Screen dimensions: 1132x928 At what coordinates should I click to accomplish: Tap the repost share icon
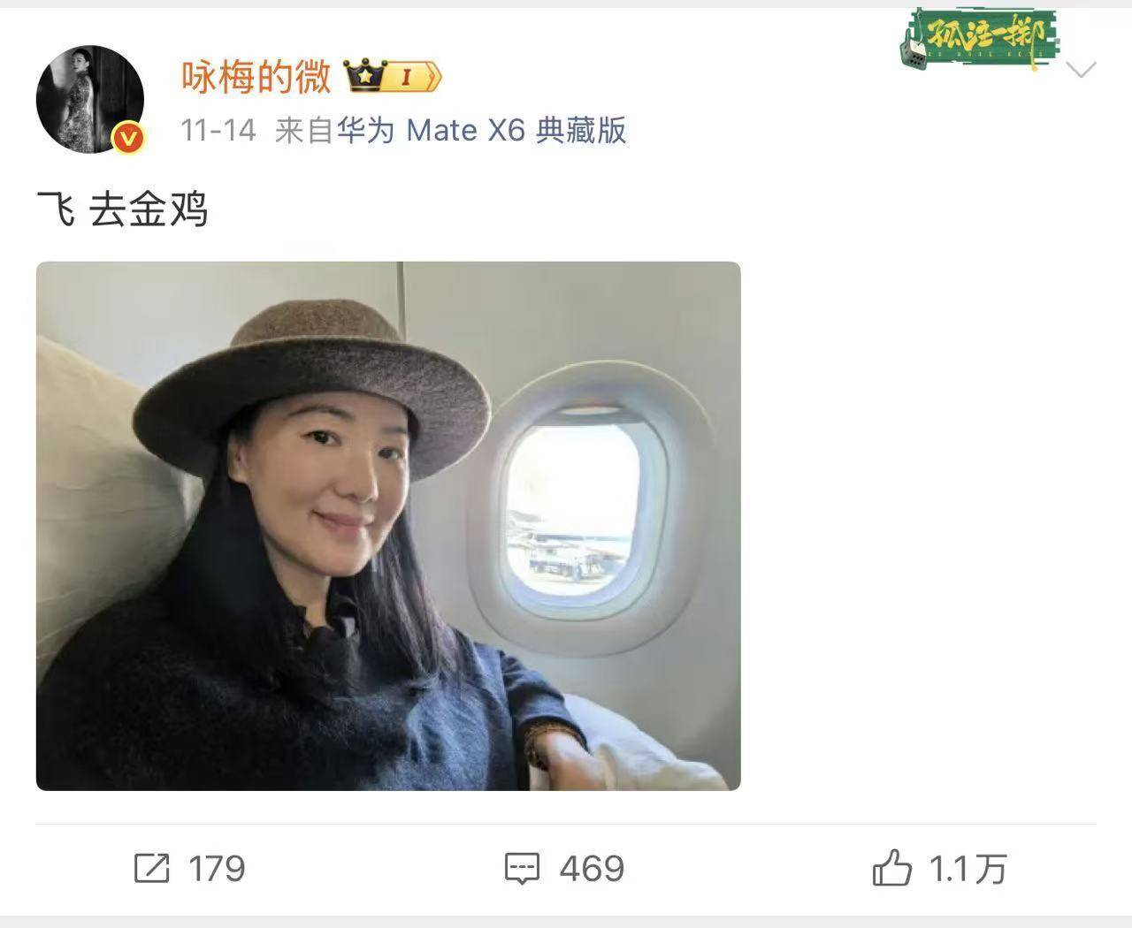(151, 869)
